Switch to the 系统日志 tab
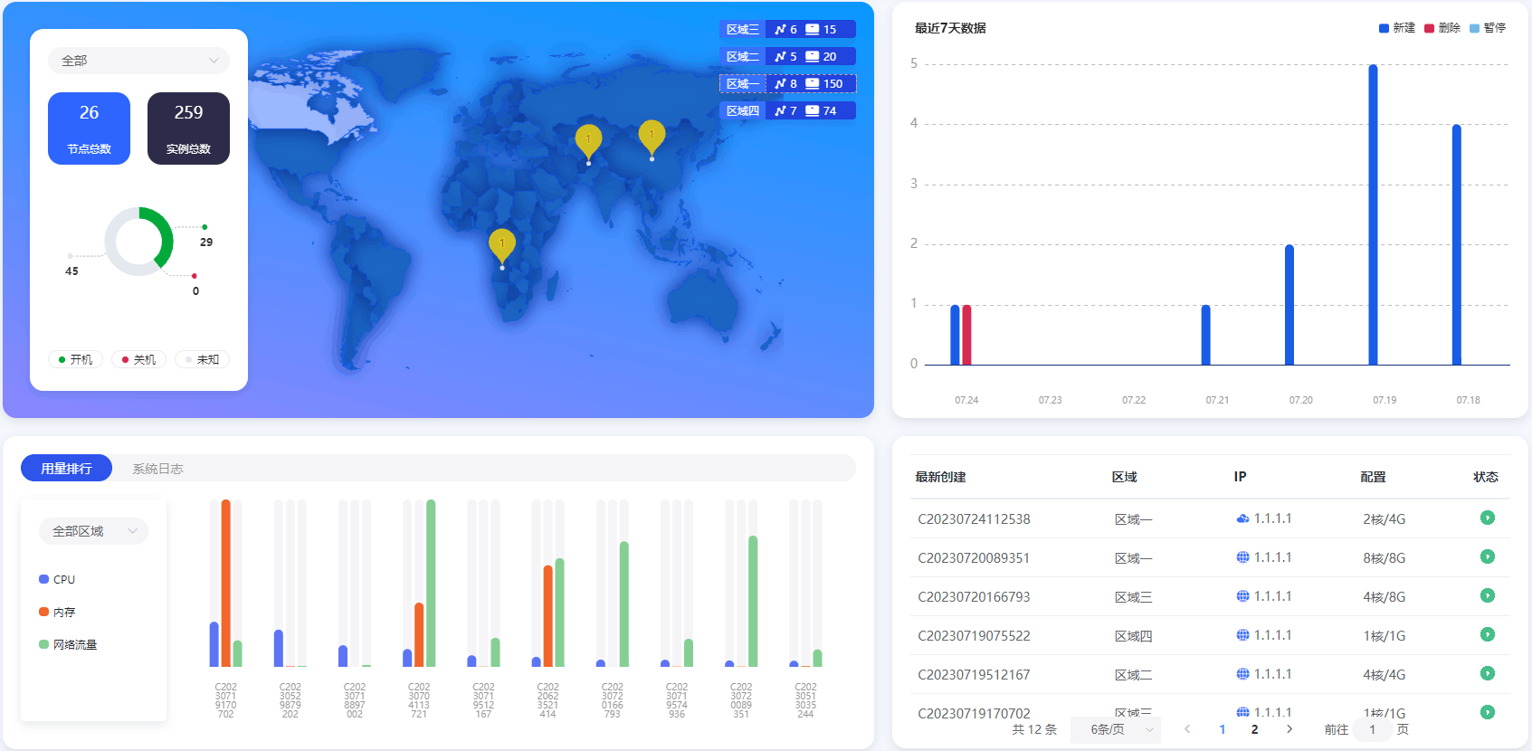The height and width of the screenshot is (751, 1532). pos(157,469)
